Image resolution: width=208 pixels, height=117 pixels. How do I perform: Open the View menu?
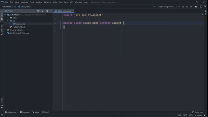tap(17, 2)
